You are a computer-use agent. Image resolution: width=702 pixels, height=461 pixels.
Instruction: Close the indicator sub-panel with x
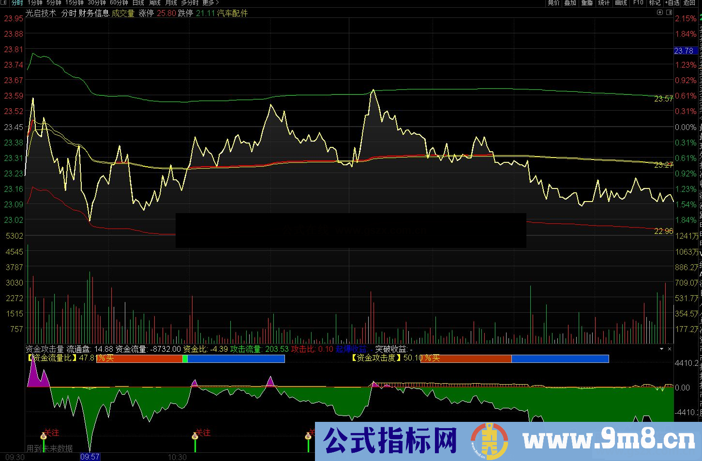[x=670, y=348]
